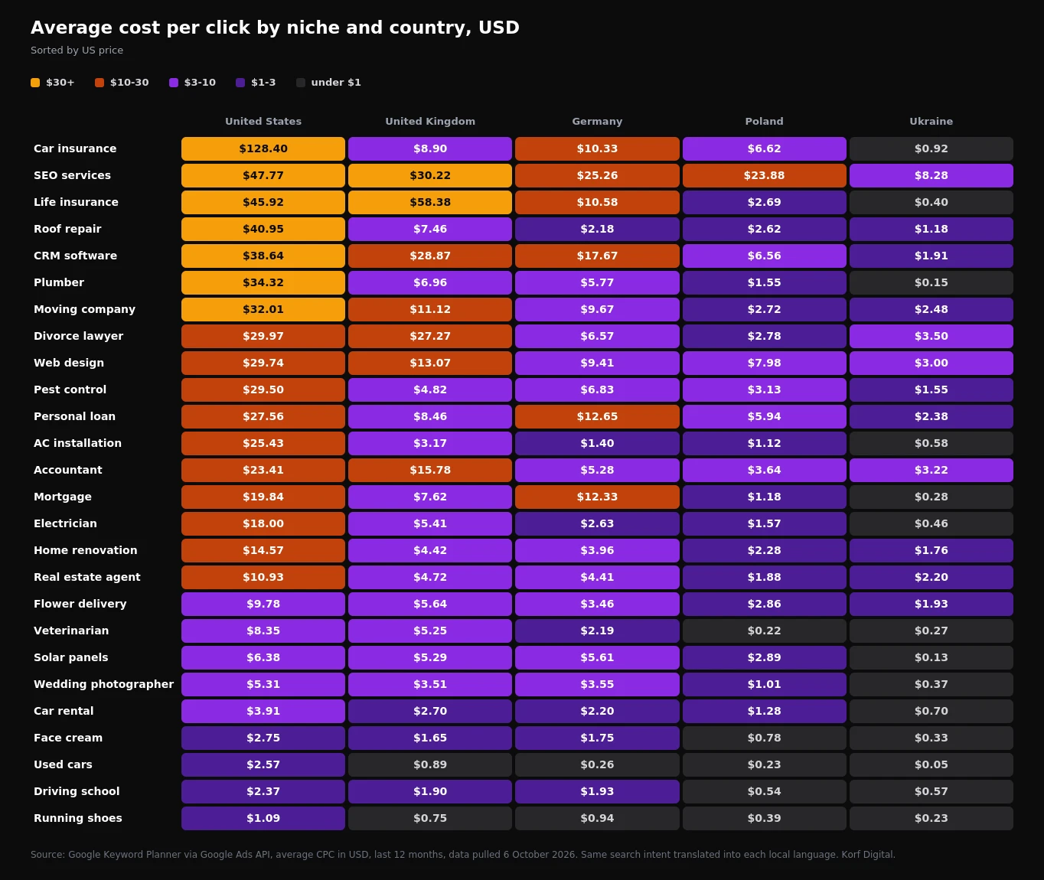The height and width of the screenshot is (880, 1044).
Task: Click the 'Wedding photographer' row label
Action: tap(103, 684)
